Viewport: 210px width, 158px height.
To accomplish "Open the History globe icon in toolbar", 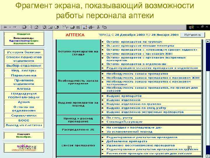I will point(57,27).
